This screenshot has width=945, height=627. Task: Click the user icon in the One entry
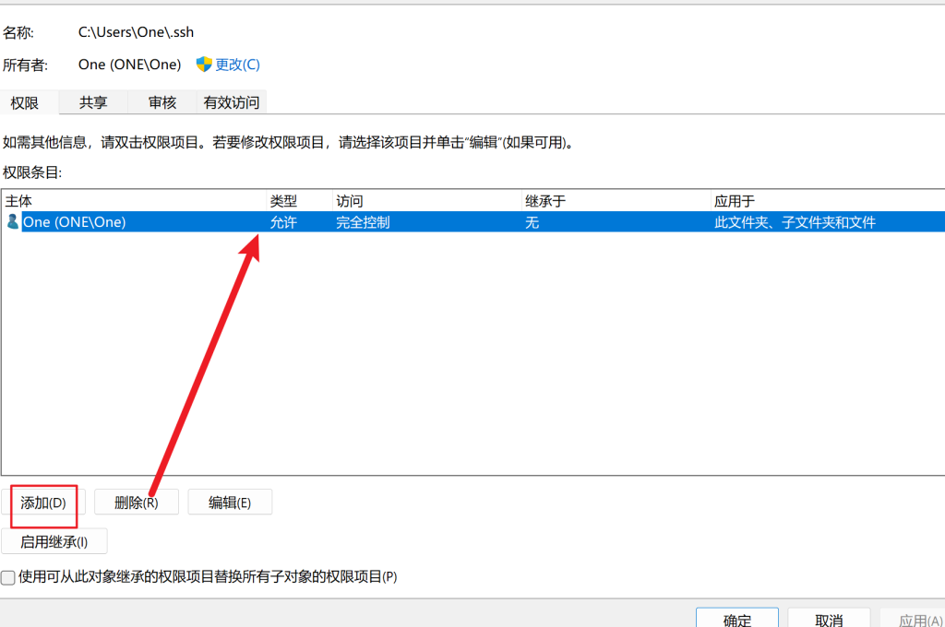tap(12, 221)
